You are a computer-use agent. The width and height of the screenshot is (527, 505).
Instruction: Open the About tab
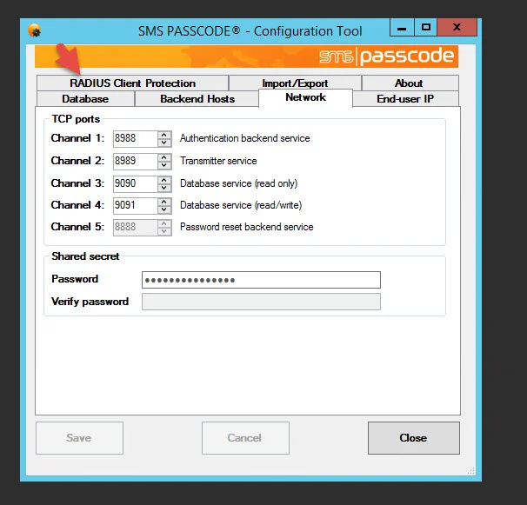410,83
